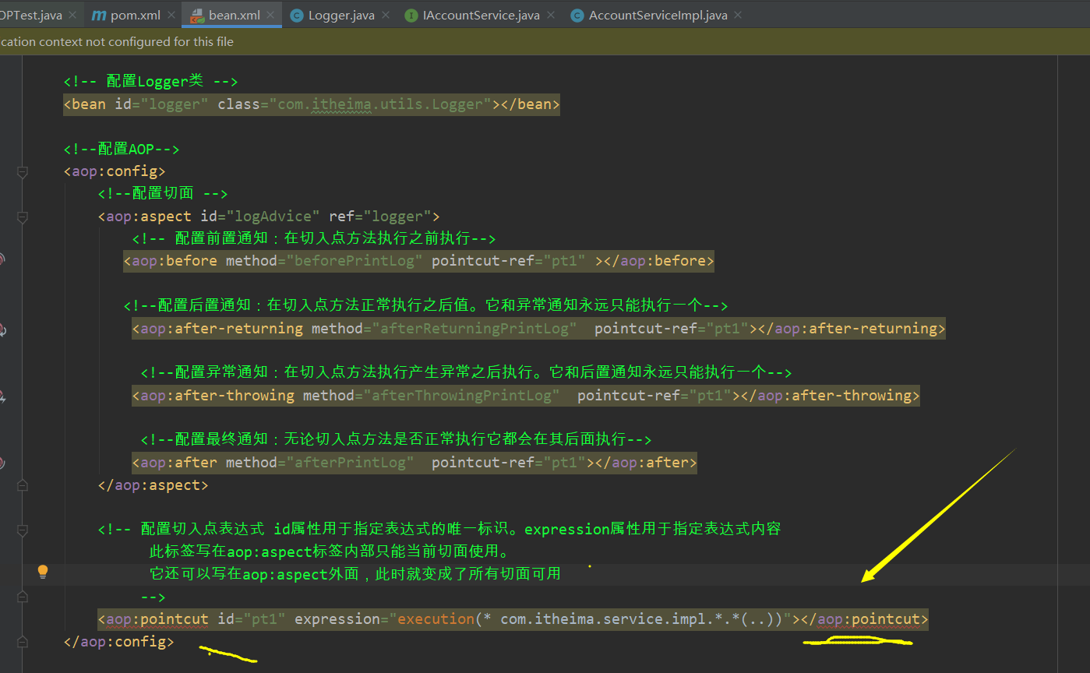
Task: Click the context not configured notification banner
Action: point(545,42)
